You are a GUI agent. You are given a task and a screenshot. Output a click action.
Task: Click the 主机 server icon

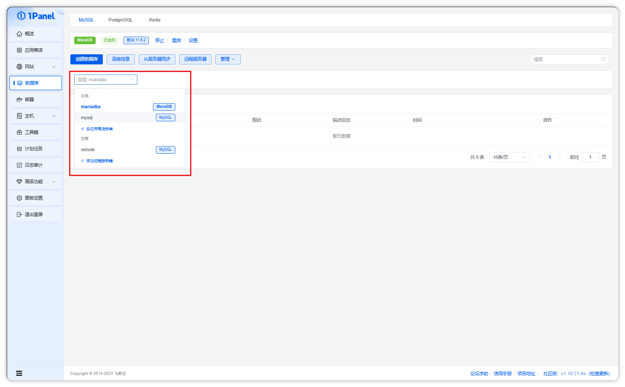tap(19, 116)
